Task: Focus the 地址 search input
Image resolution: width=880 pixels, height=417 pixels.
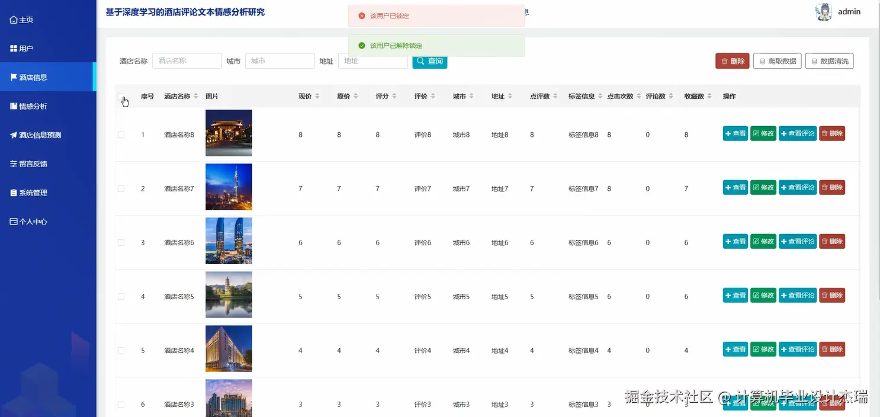Action: pos(372,61)
